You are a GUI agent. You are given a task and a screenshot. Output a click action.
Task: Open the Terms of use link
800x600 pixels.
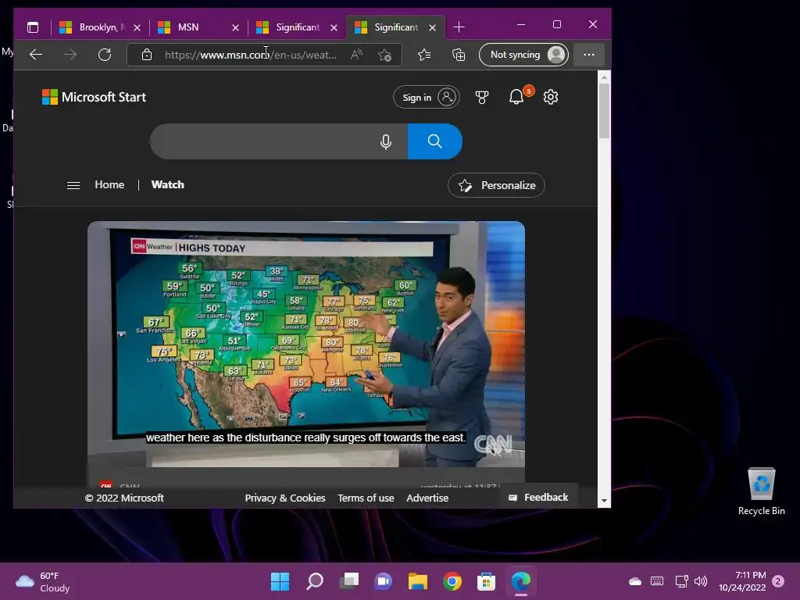coord(366,498)
